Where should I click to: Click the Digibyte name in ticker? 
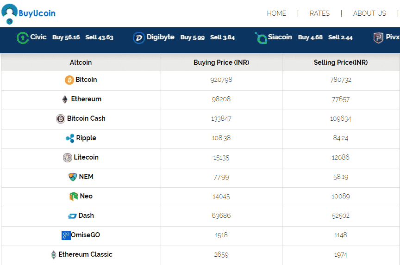161,37
